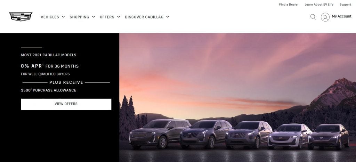Go to Find a Dealer
Viewport: 356px width, 162px height.
pos(289,5)
